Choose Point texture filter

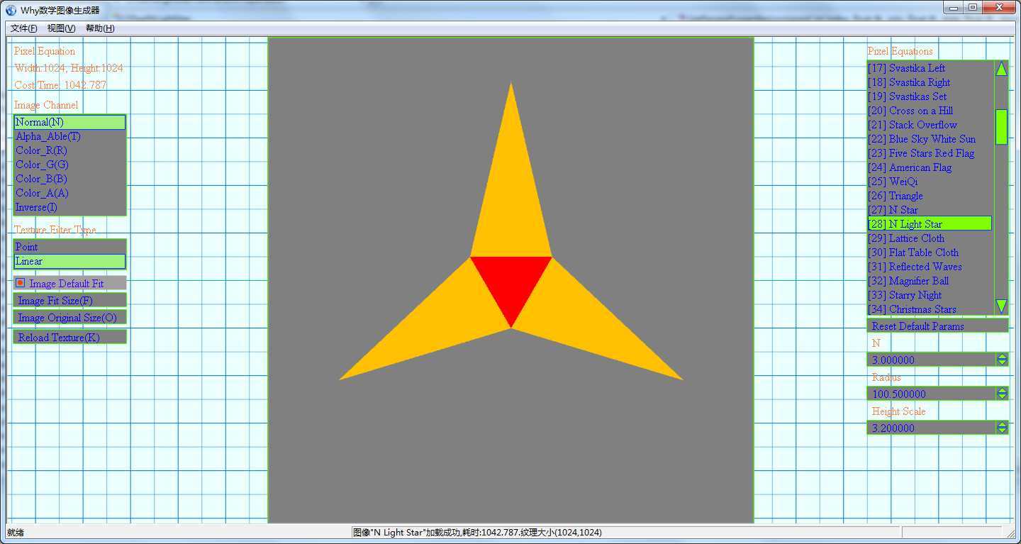tap(69, 247)
